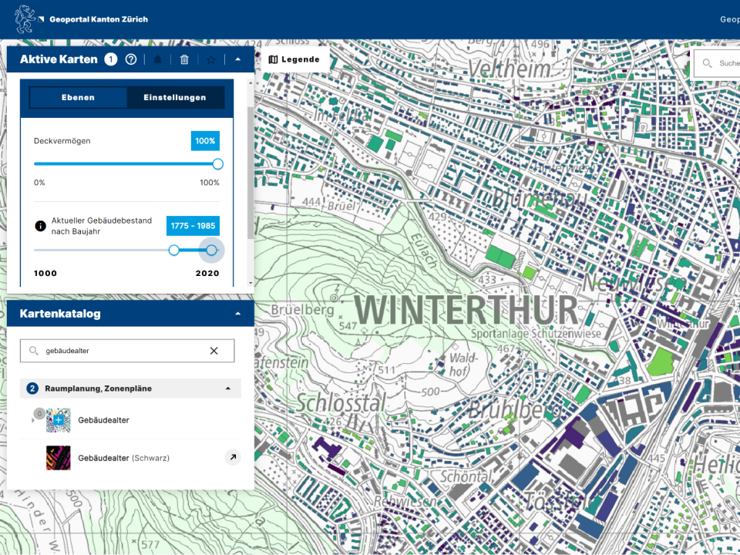Click the Geoportal Kanton Zürich logo
The image size is (740, 555).
pos(25,19)
